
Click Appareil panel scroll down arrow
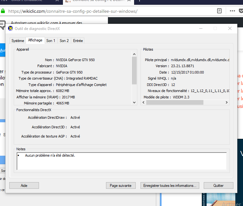[x=134, y=102]
